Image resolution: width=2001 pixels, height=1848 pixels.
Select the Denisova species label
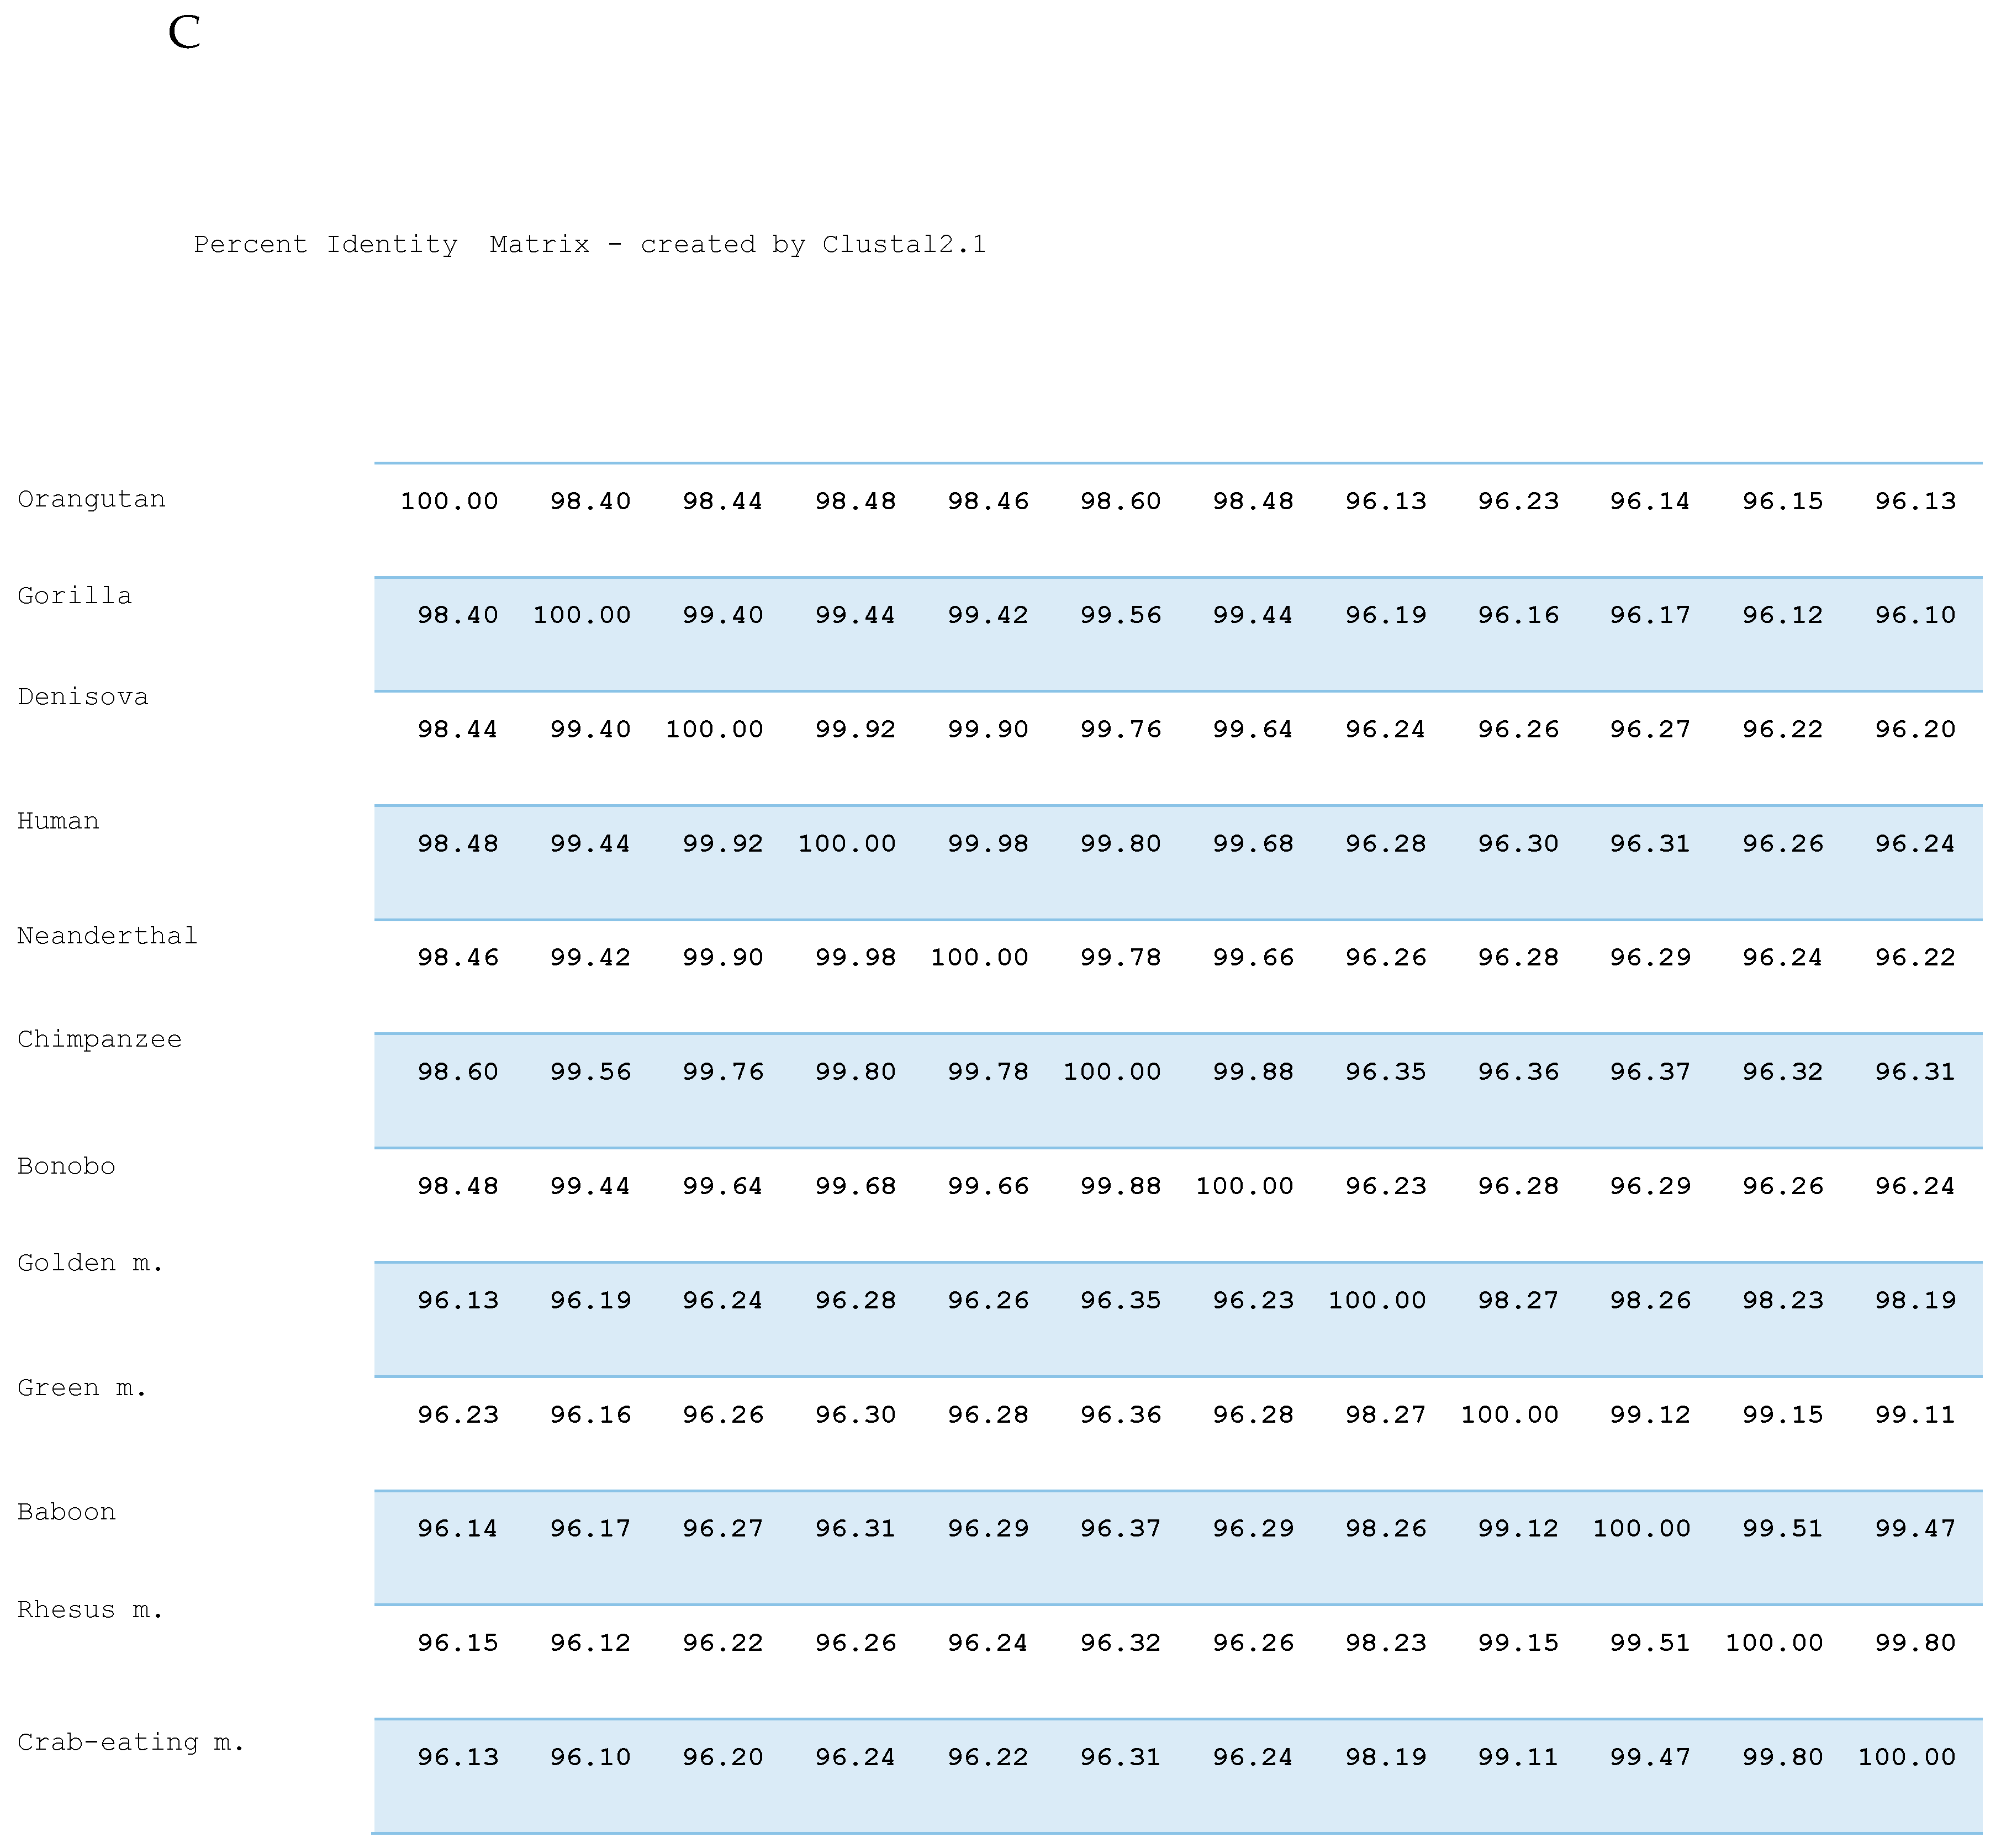click(83, 697)
